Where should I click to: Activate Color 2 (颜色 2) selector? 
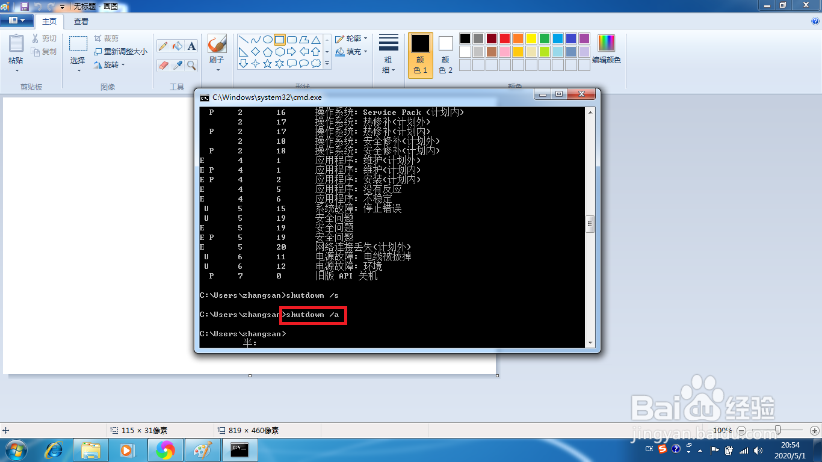pyautogui.click(x=445, y=55)
